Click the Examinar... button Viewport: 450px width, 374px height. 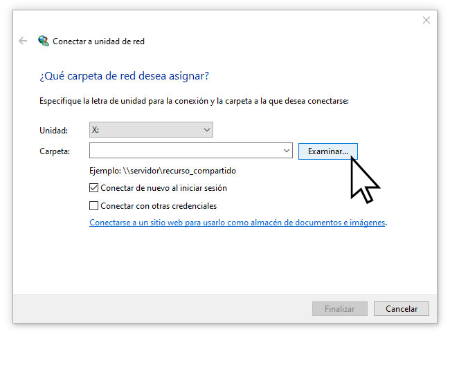click(x=328, y=151)
